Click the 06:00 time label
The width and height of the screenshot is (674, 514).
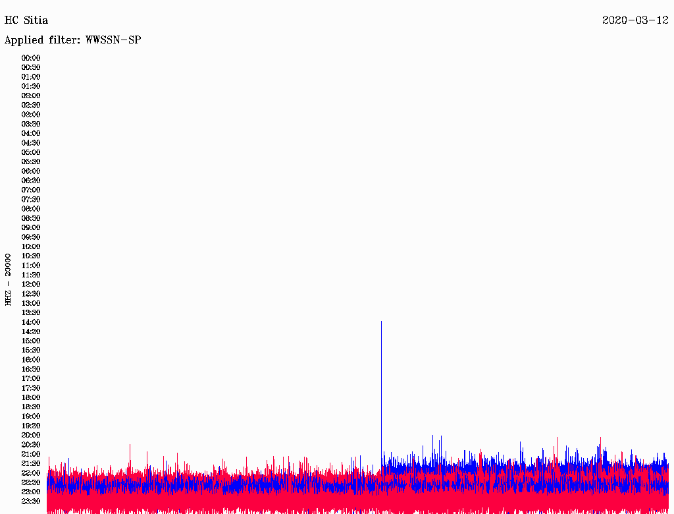click(31, 171)
